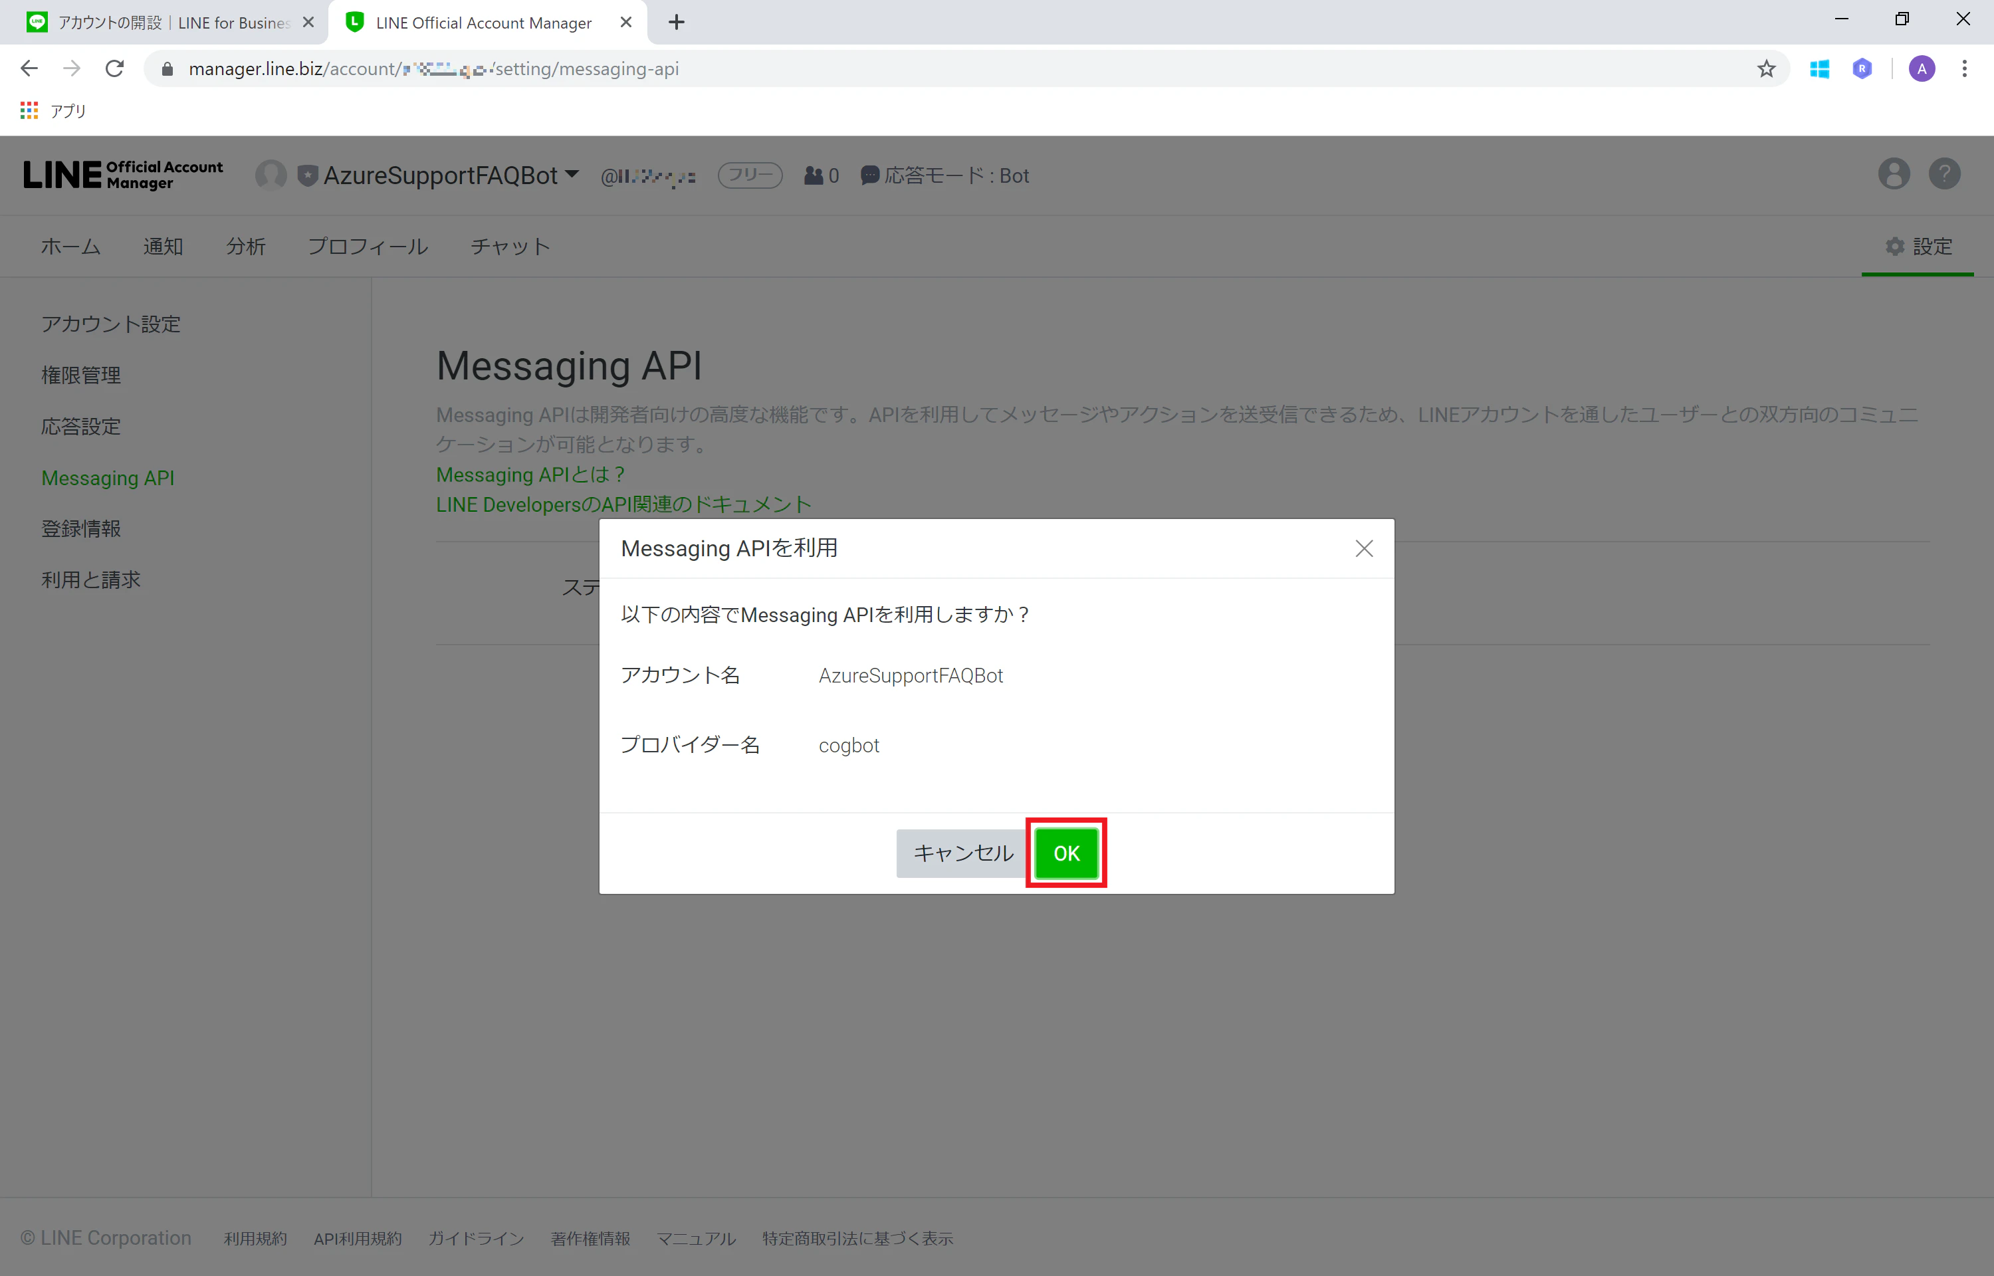Screen dimensions: 1994x1276
Task: Close the LINE for Business tab
Action: (308, 23)
